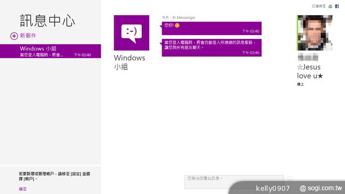The height and width of the screenshot is (194, 345).
Task: Click the 確定 link at bottom left
Action: tap(23, 189)
